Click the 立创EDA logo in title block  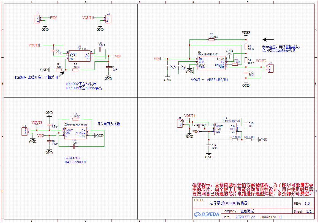[x=206, y=214]
